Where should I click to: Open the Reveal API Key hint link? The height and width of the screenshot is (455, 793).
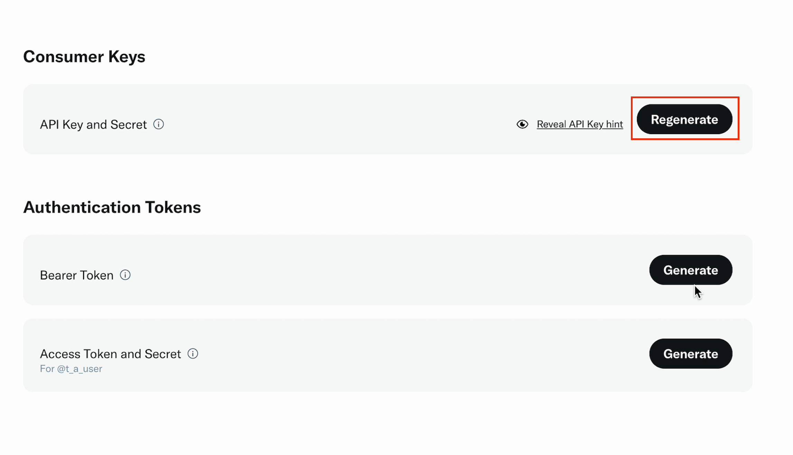580,124
